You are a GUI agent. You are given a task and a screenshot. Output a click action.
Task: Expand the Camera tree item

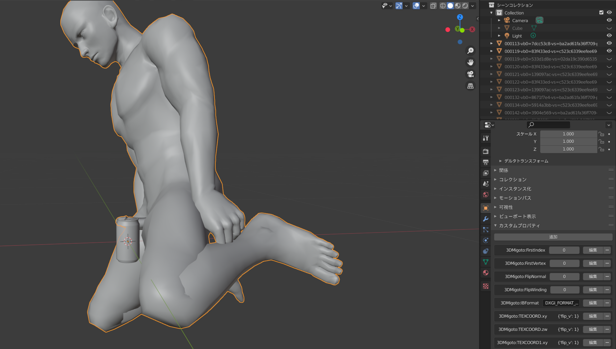499,21
